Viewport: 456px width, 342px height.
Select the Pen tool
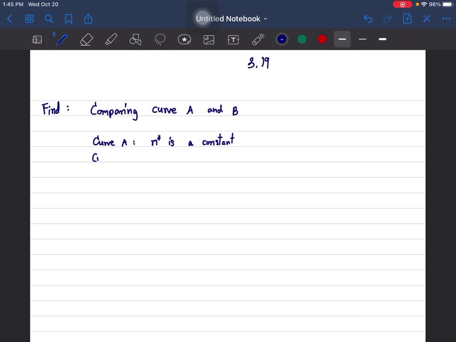click(61, 39)
